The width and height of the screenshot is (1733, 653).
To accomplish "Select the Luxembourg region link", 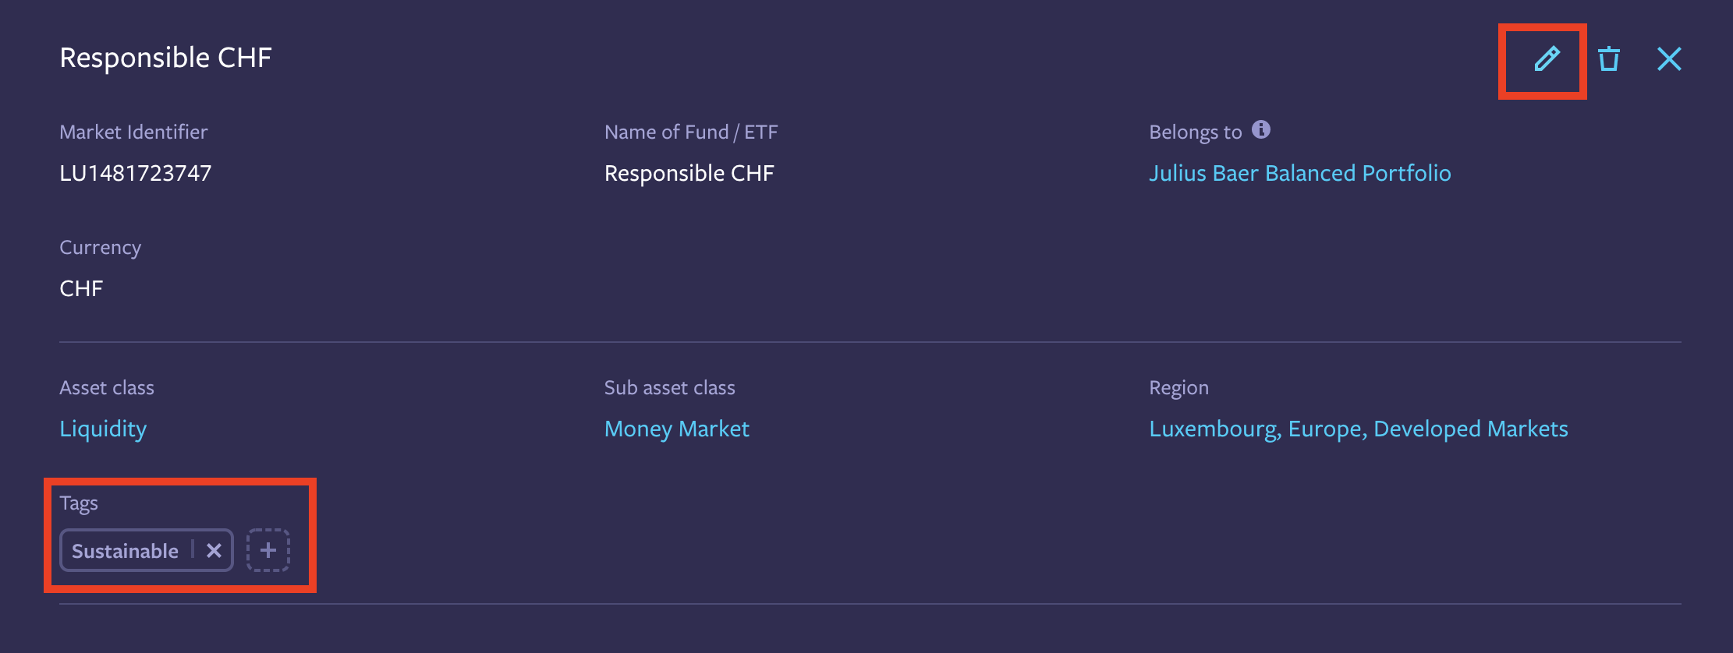I will coord(1214,429).
